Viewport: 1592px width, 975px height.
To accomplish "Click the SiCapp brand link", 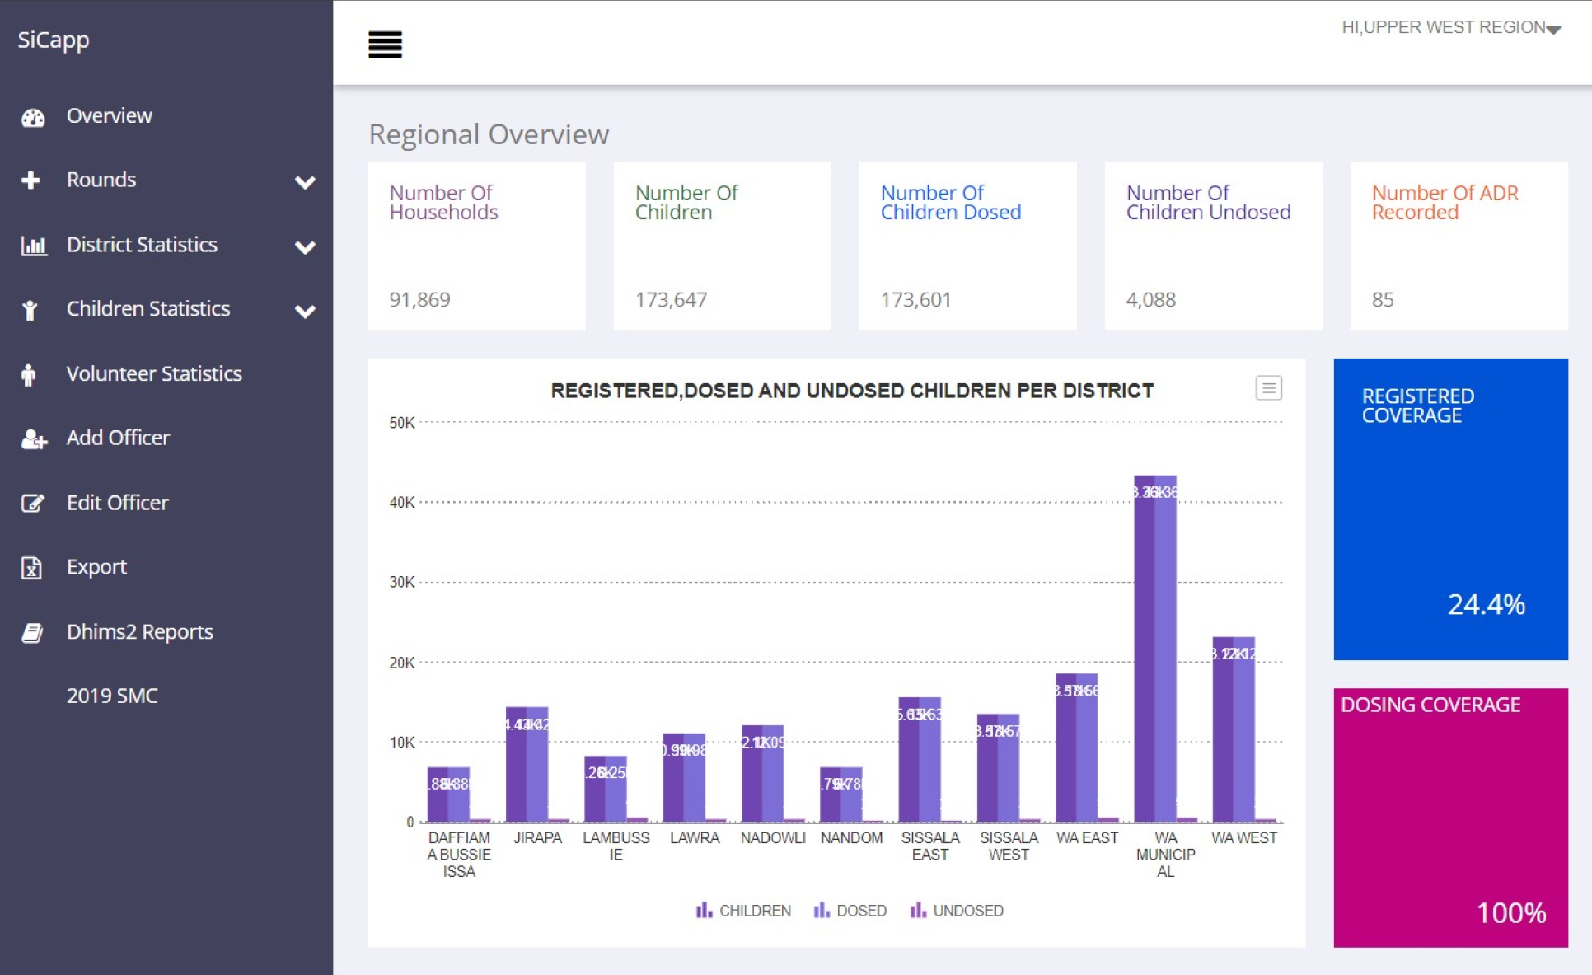I will coord(54,40).
